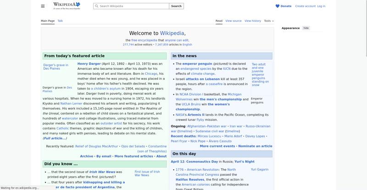Click the search magnifier icon

tap(96, 6)
